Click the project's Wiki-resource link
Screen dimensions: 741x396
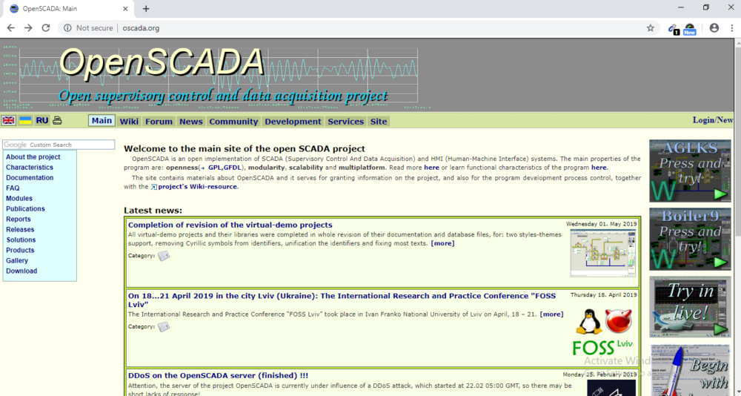[198, 186]
